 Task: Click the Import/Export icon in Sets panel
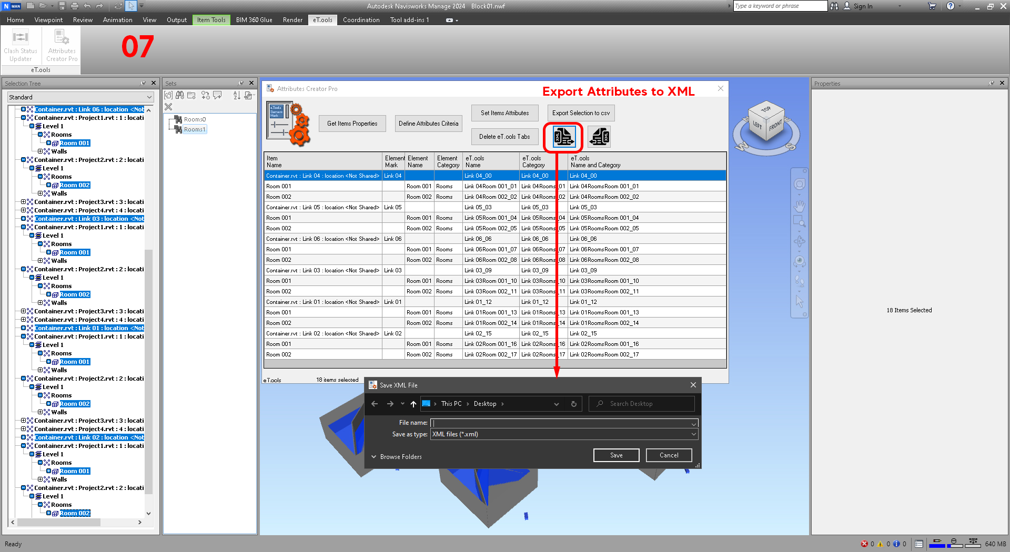click(x=248, y=95)
